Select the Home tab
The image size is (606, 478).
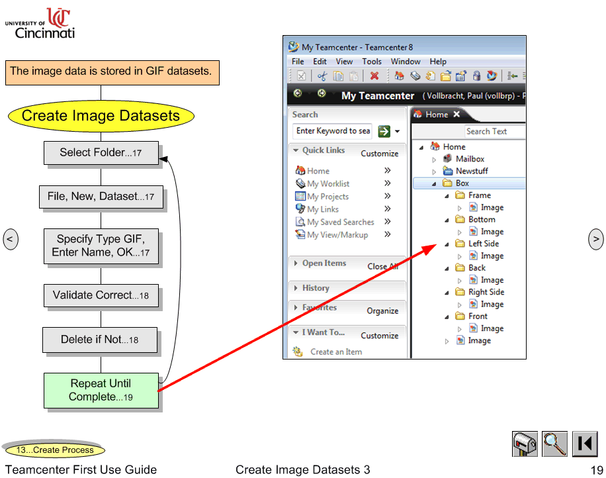click(437, 114)
